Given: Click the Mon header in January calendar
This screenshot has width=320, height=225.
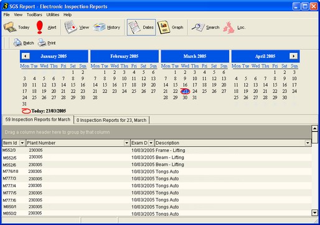Looking at the screenshot, I should [x=25, y=66].
